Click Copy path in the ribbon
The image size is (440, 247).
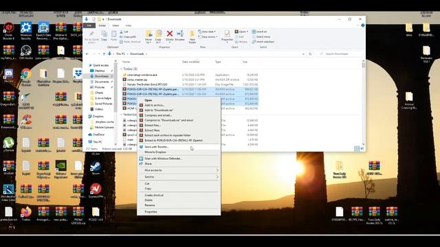click(x=128, y=36)
